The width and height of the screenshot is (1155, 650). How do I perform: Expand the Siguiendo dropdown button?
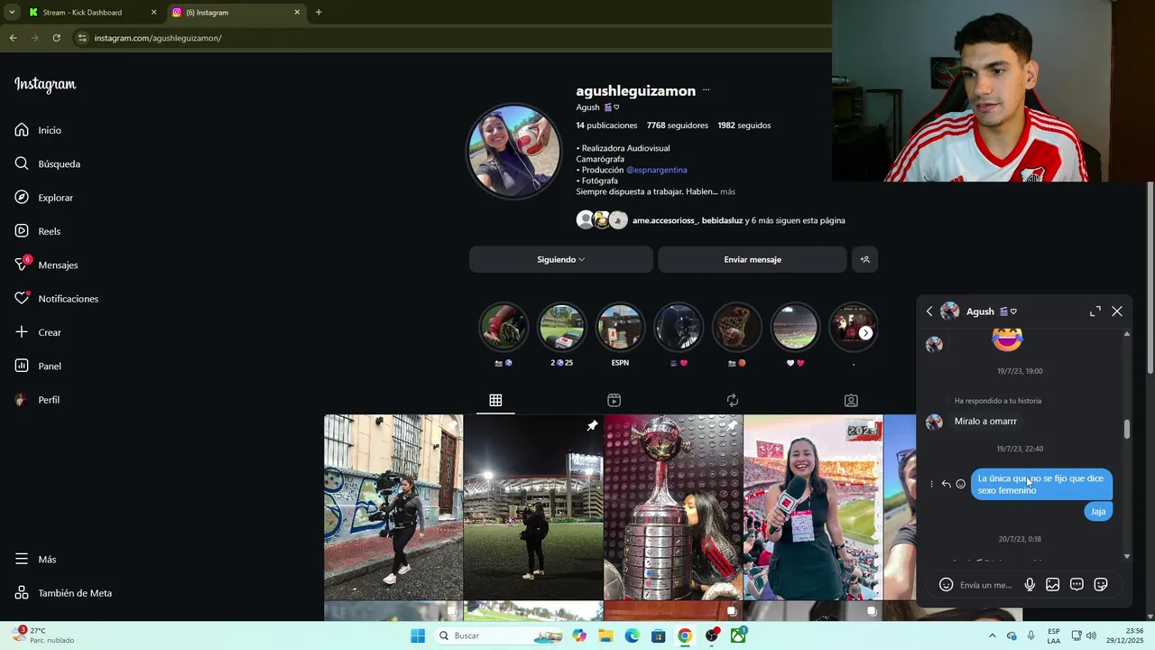tap(560, 259)
